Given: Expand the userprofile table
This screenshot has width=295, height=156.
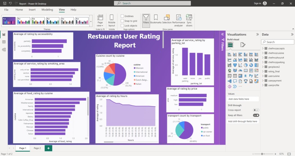Looking at the screenshot, I should [x=263, y=85].
